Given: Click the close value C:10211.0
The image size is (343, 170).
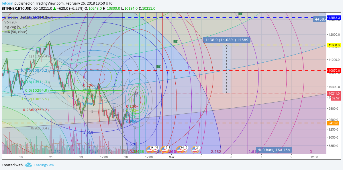Looking at the screenshot, I should (147, 9).
